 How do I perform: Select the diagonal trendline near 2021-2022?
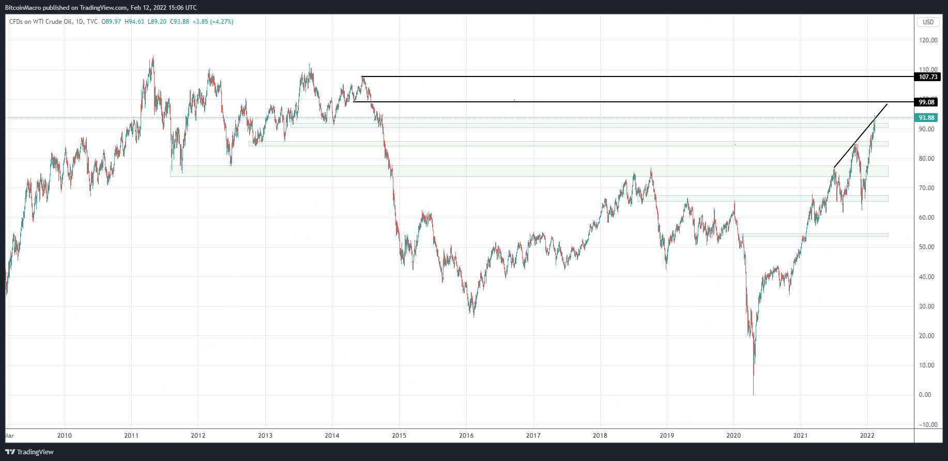coord(861,135)
